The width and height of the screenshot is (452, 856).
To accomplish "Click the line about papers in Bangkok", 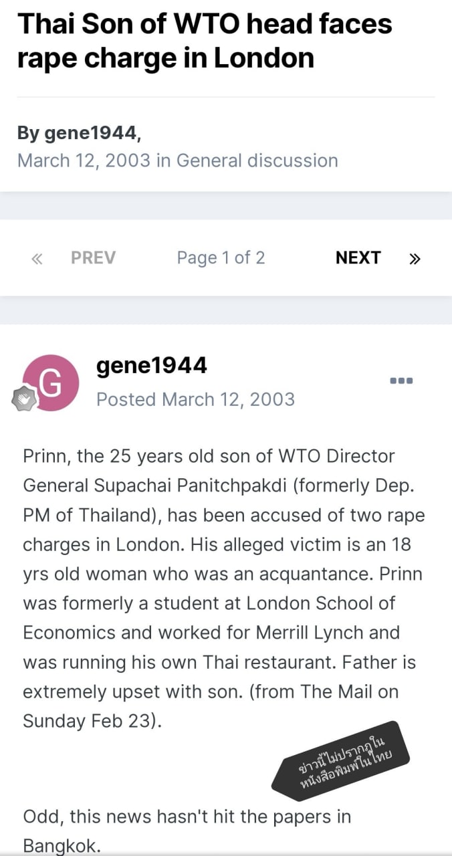I will [x=187, y=827].
